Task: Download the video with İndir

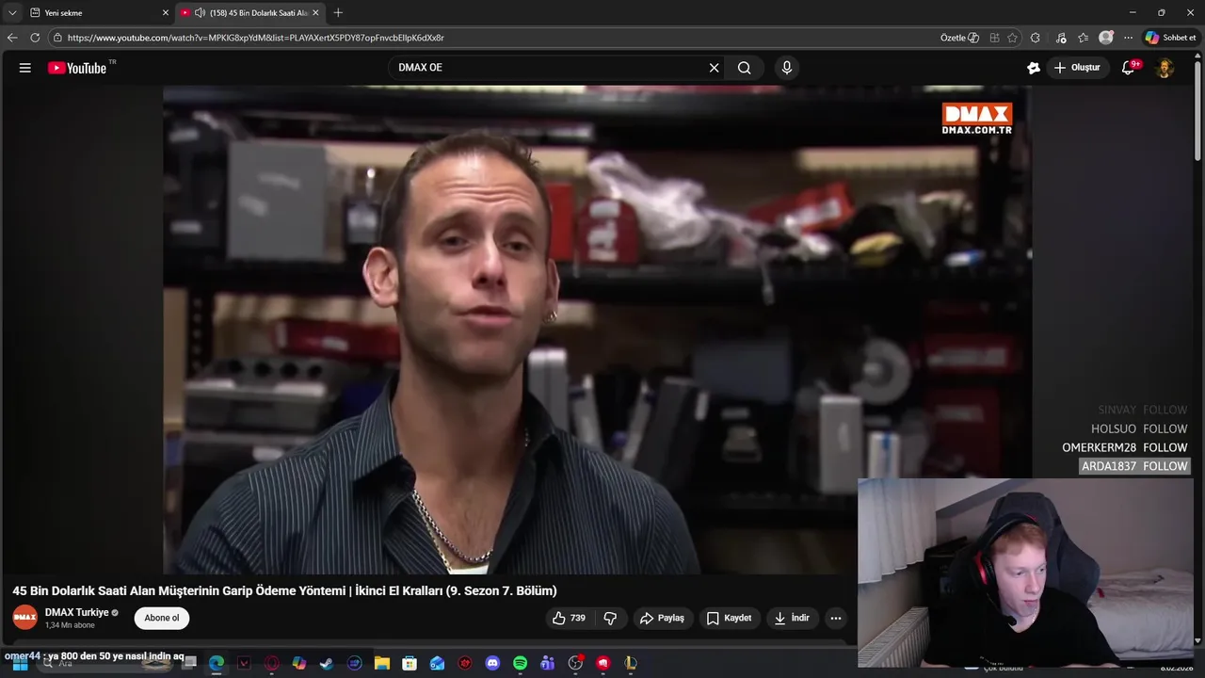Action: [792, 619]
